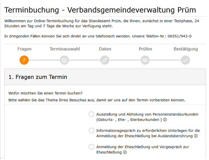Screen dimensions: 209x160
Task: Click the label Anmeldung der Eheschließung bei Auslandsberührung
Action: [x=144, y=136]
